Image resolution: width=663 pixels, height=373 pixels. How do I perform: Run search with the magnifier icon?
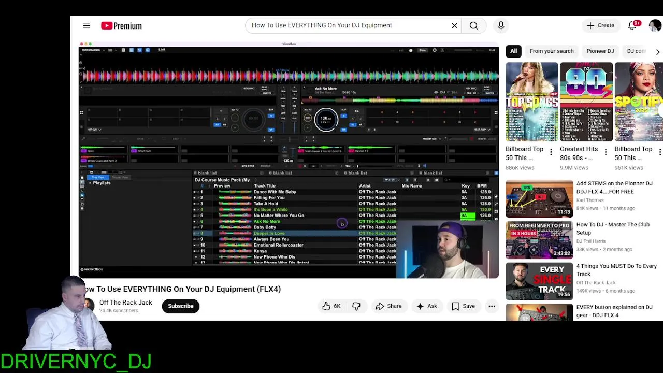[473, 25]
